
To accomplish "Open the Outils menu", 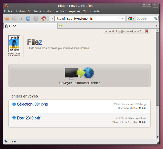I will [x=87, y=11].
